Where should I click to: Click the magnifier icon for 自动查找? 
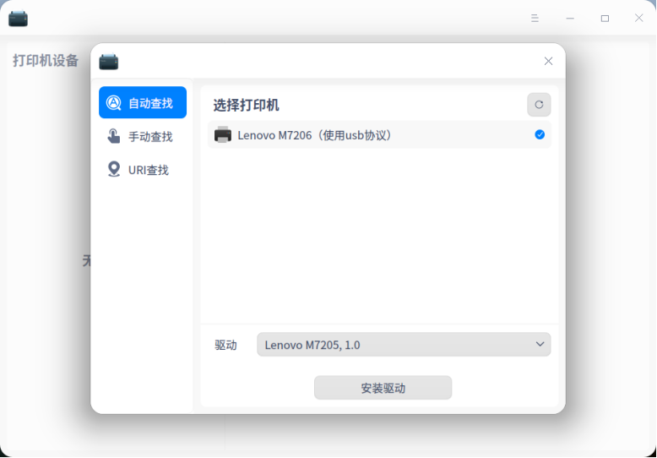coord(113,103)
